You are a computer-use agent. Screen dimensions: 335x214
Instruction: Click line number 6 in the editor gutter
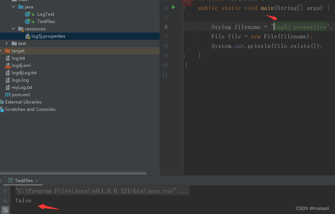166,27
